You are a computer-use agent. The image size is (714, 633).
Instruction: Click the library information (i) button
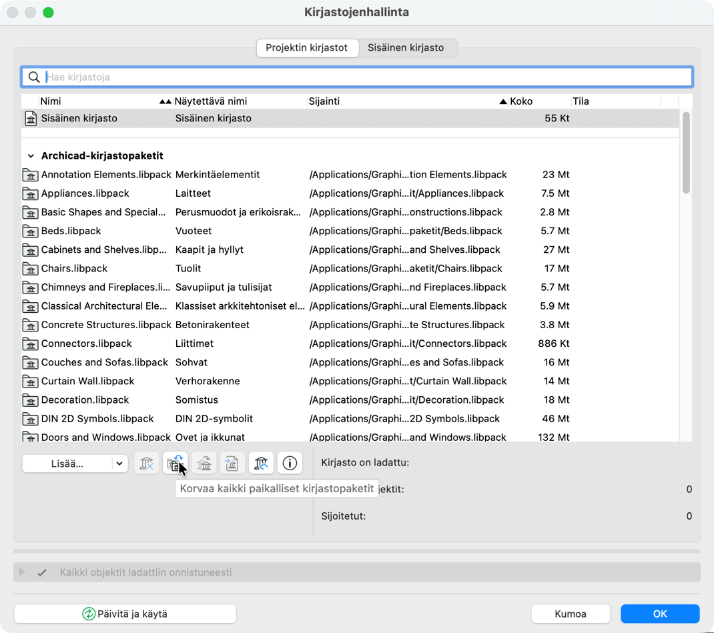[290, 463]
